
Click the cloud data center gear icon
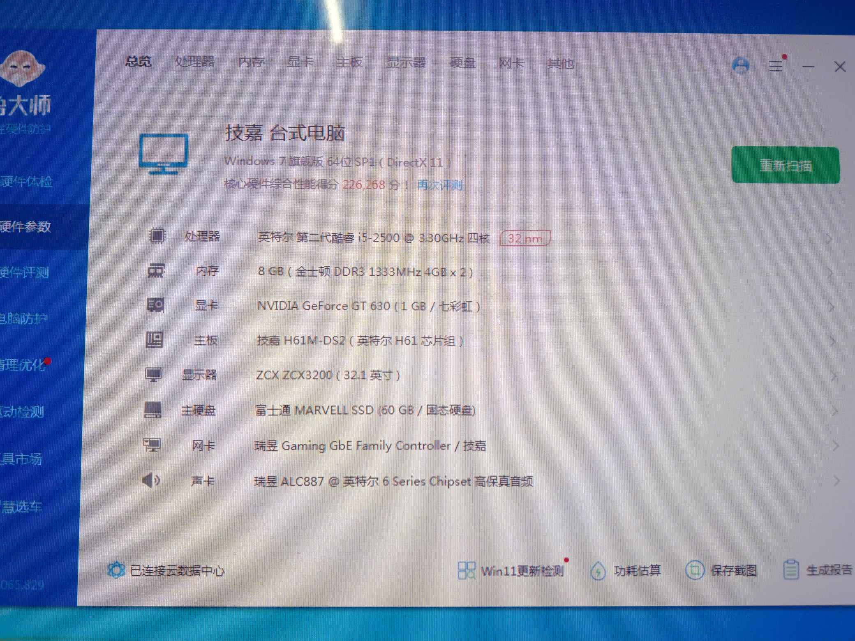[x=116, y=570]
